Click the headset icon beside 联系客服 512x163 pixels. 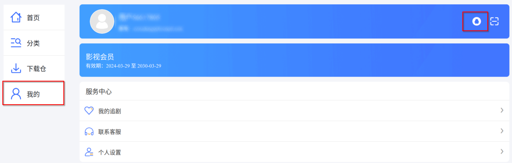(x=89, y=132)
